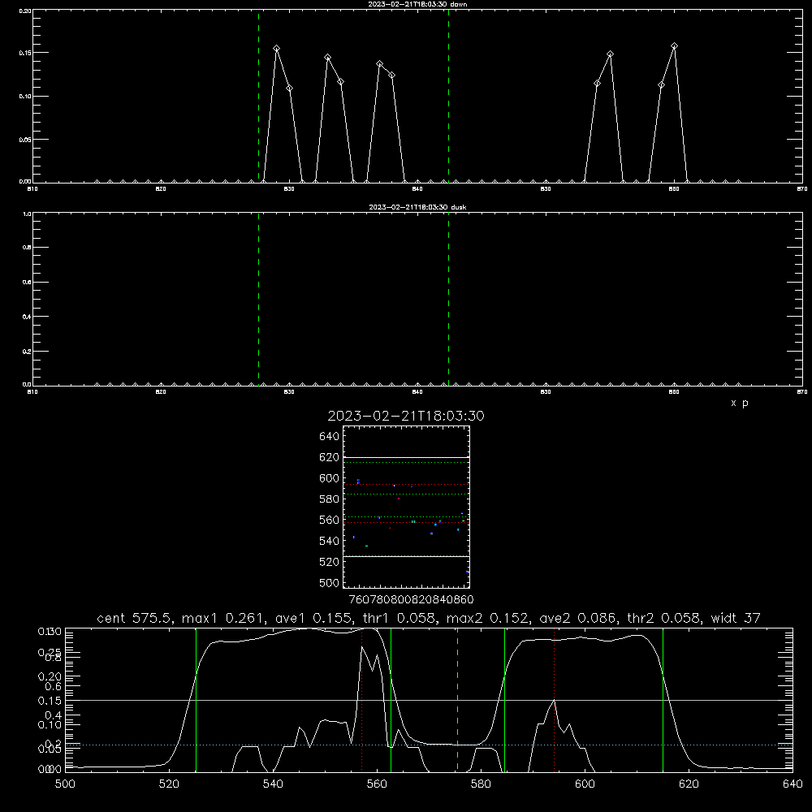Click the y-axis label 0.15 in the dawn plot
This screenshot has height=812, width=812.
24,53
